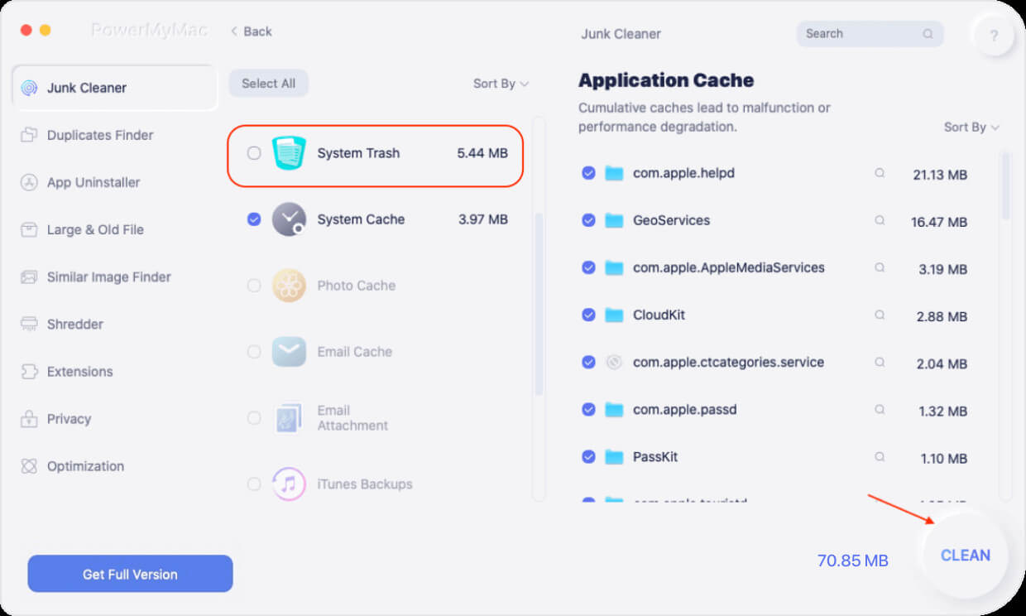
Task: Click the 3.19 MB size value
Action: pos(942,269)
